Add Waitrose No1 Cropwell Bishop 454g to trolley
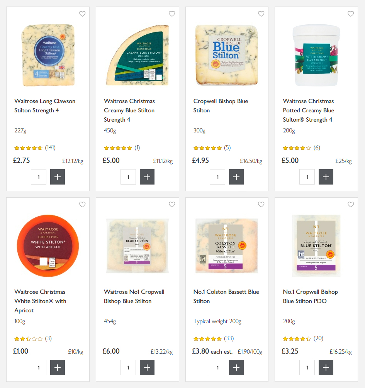The height and width of the screenshot is (388, 365). tap(147, 368)
